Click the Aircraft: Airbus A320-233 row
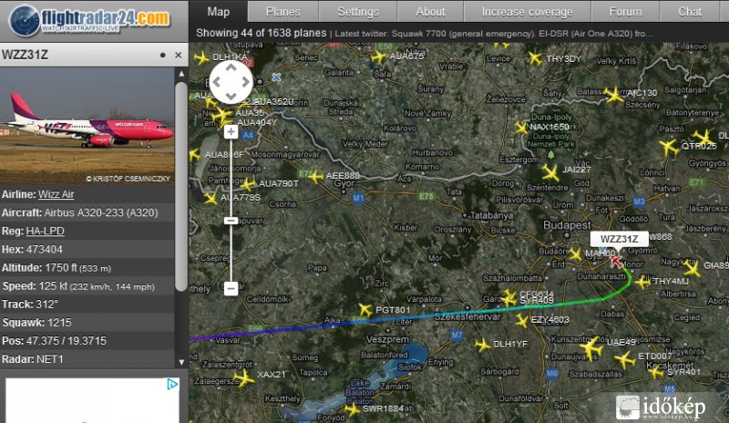 [x=87, y=212]
